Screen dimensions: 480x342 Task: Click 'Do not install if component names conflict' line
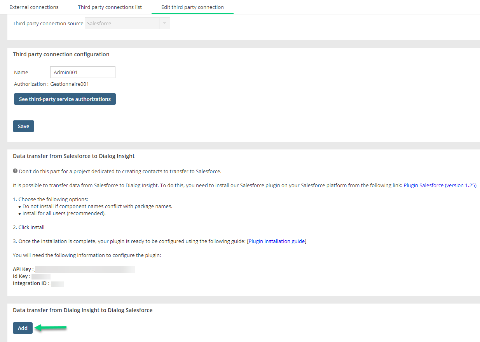coord(97,206)
